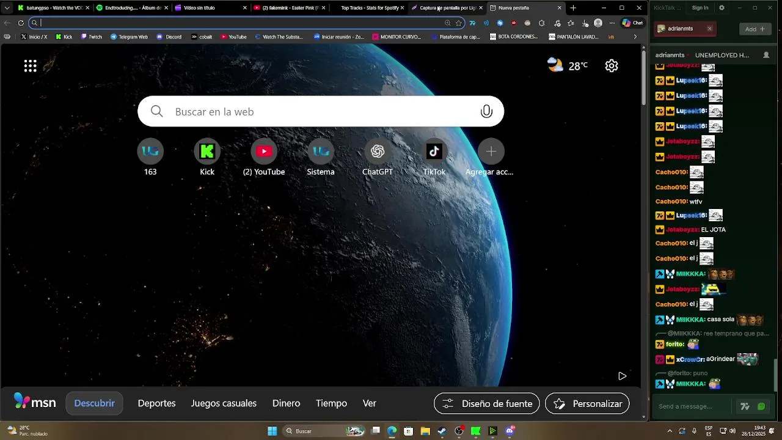This screenshot has height=440, width=782.
Task: Open the cobalt bookmark
Action: [202, 37]
